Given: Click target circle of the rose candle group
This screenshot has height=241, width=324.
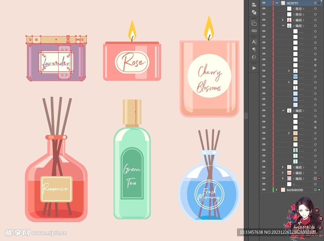Looking at the screenshot, I should pos(315,173).
